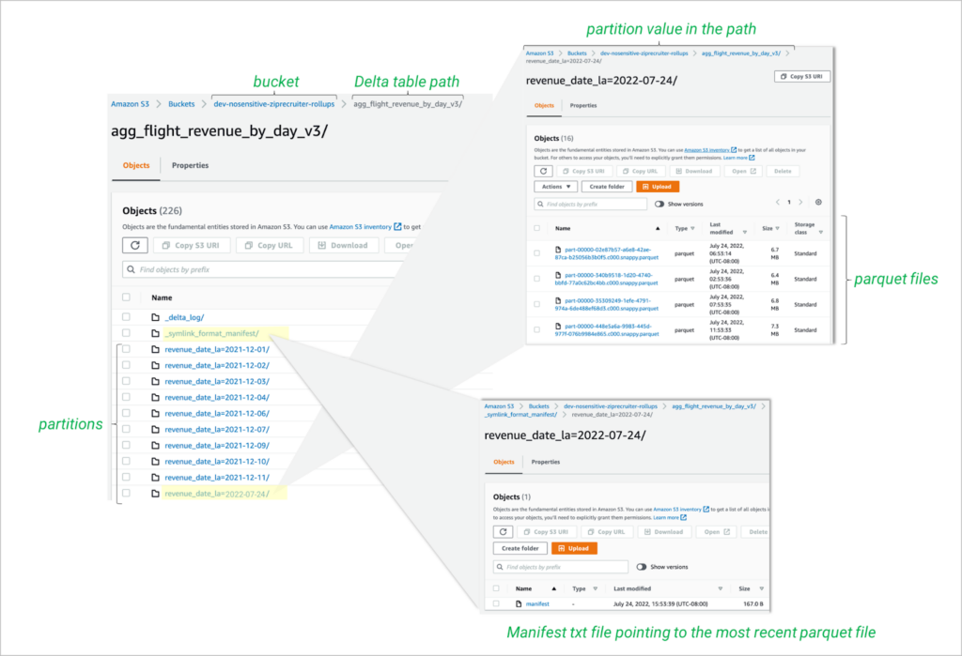Viewport: 962px width, 656px height.
Task: Open the Actions dropdown menu
Action: click(555, 186)
